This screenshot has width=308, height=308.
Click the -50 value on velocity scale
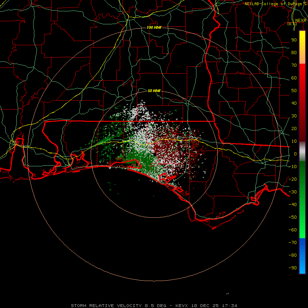293,217
